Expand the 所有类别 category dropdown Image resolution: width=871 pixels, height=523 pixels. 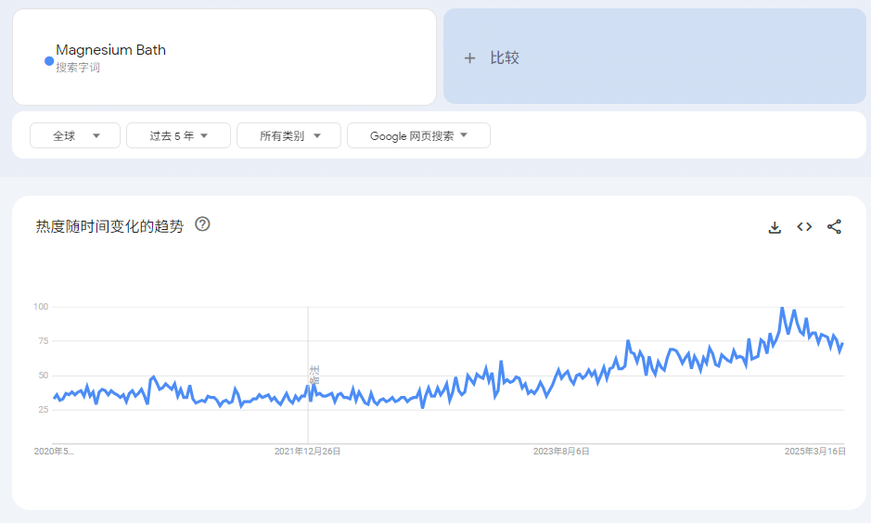click(288, 135)
